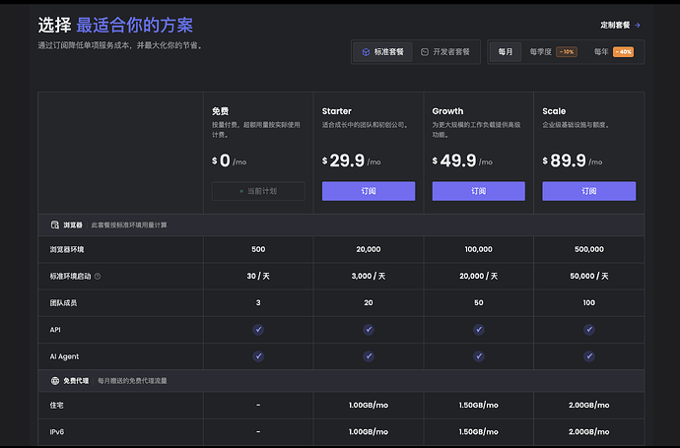Click the API row label
Viewport: 680px width, 448px height.
coord(55,330)
